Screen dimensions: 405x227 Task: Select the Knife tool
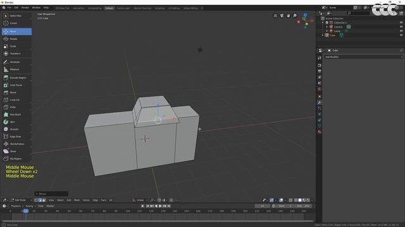point(16,107)
